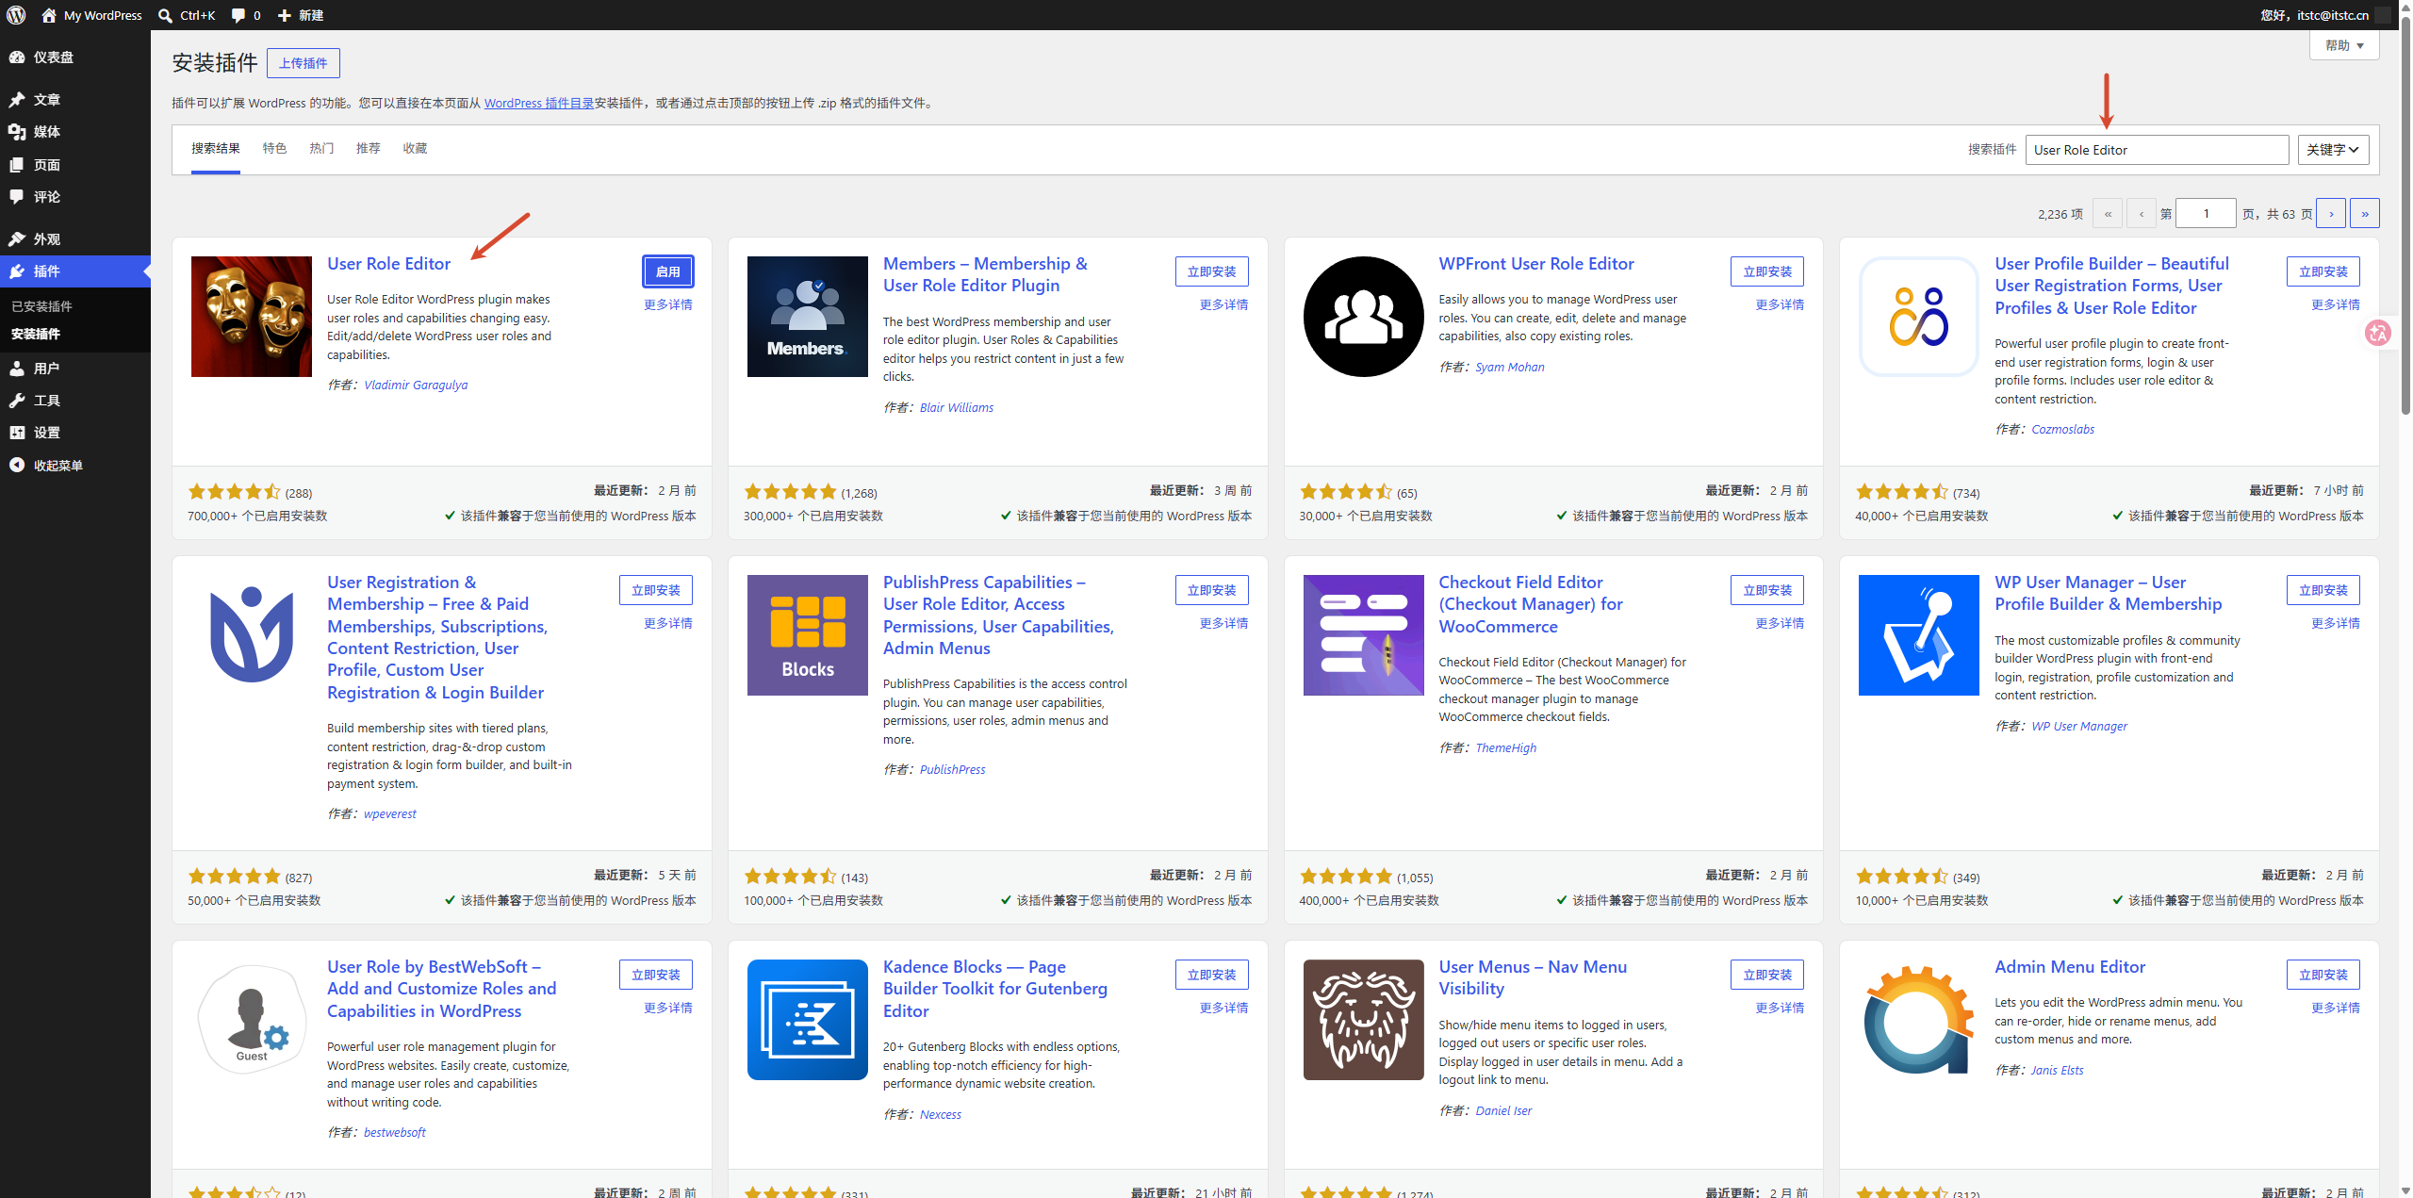The image size is (2413, 1198).
Task: Install Checkout Field Editor plugin
Action: [x=1767, y=590]
